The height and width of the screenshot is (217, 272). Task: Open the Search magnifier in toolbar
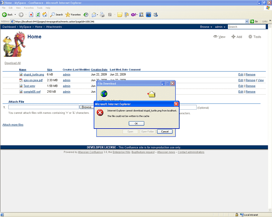pyautogui.click(x=52, y=15)
